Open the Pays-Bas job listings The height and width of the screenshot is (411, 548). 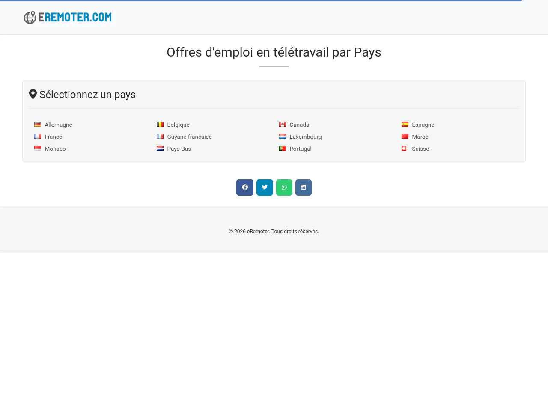click(179, 149)
